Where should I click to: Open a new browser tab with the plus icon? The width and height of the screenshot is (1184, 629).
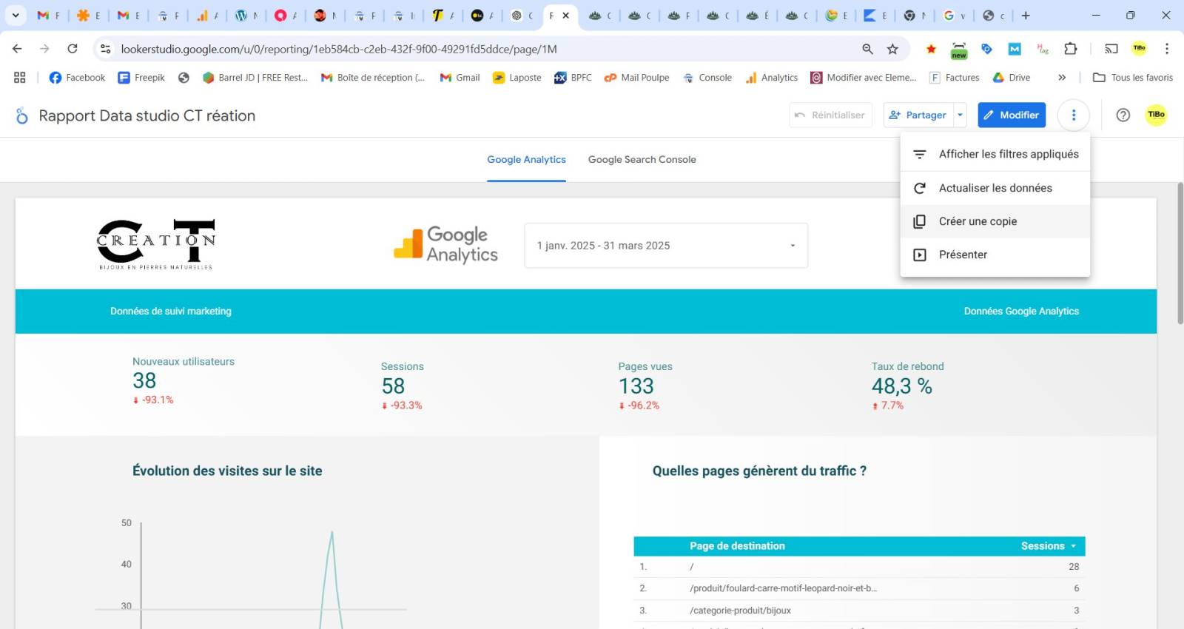click(1026, 16)
